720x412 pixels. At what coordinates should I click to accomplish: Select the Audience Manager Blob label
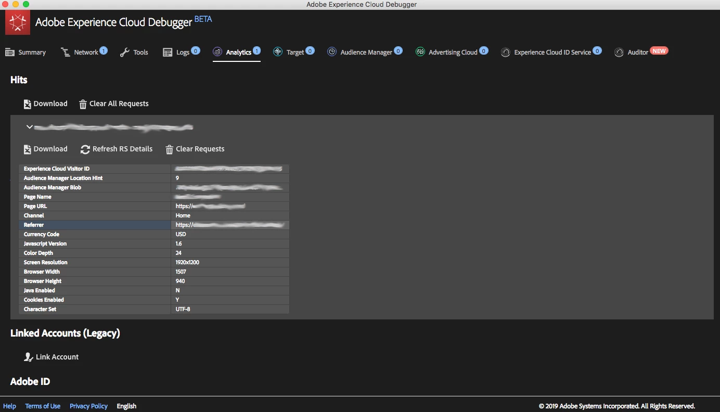click(x=53, y=188)
